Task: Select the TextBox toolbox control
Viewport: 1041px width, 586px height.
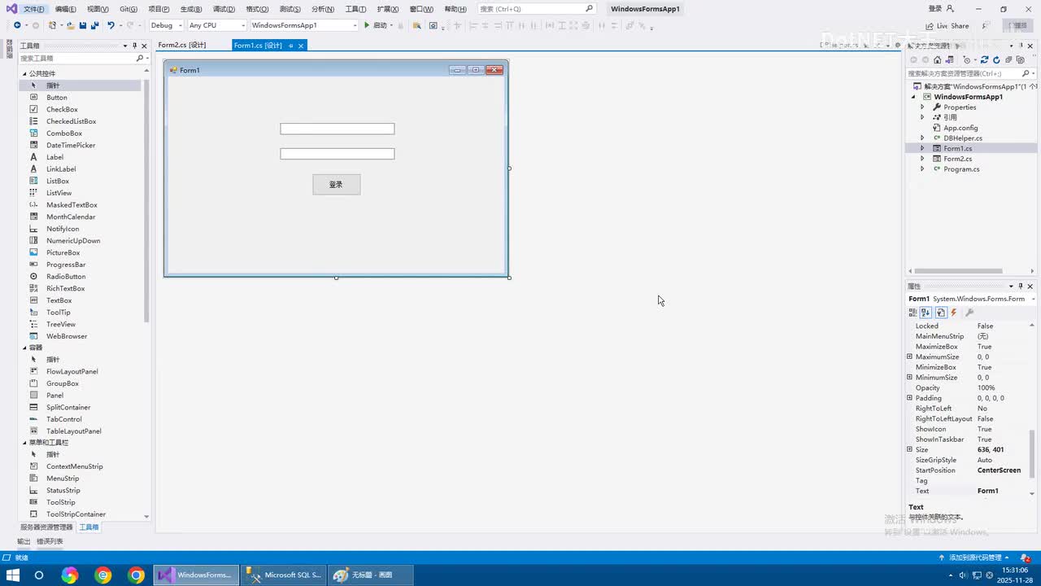Action: 59,300
